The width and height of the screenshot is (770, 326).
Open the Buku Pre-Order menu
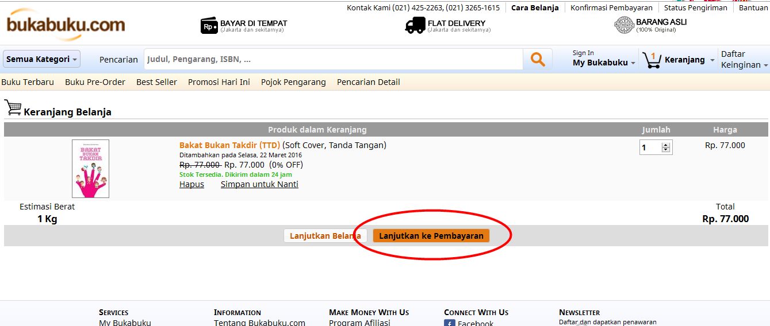(95, 82)
